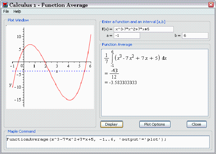Click the interval end field labeled b
Viewport: 216px width, 154px height.
195,35
